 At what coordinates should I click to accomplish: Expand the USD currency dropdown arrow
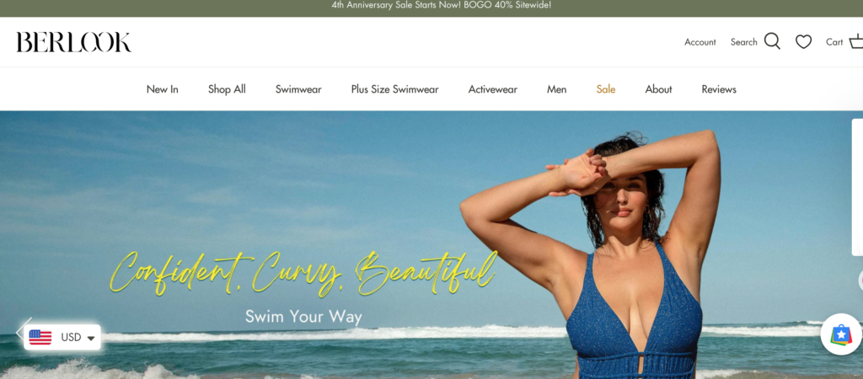point(91,338)
